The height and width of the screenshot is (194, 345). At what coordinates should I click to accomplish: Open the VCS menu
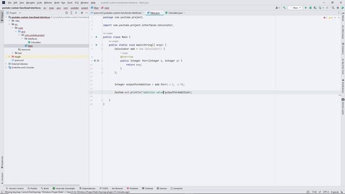coord(77,3)
